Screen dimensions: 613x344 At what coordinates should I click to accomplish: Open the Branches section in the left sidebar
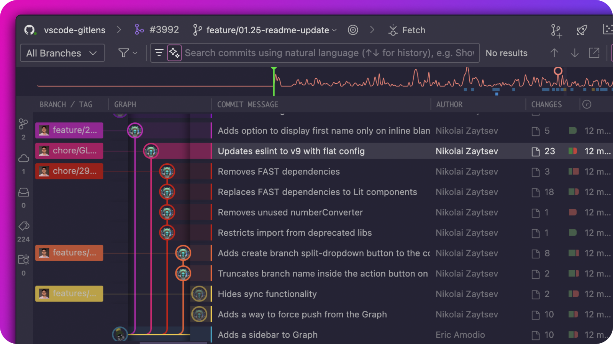[x=23, y=123]
